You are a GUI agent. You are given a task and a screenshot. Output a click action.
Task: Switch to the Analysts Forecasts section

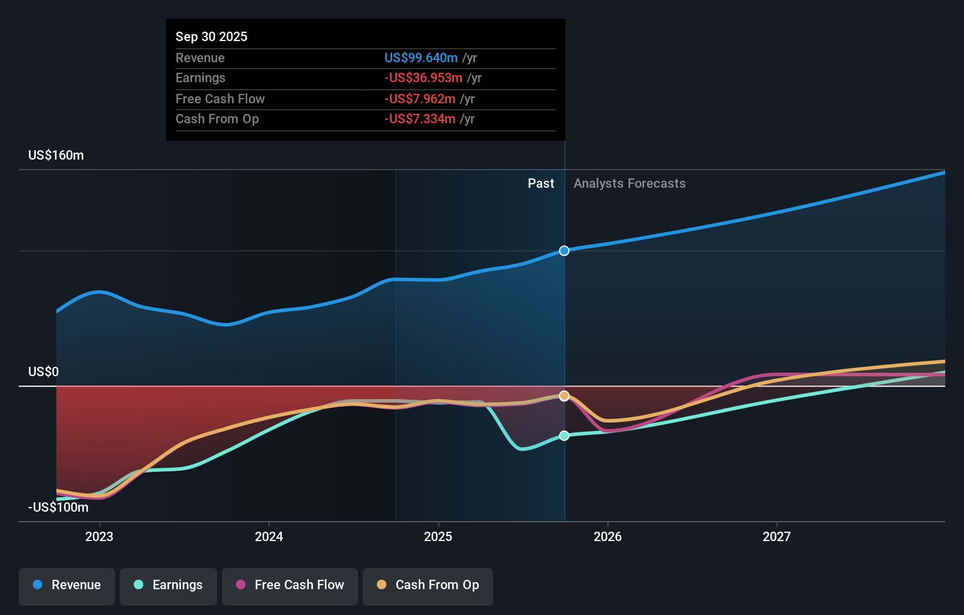pyautogui.click(x=629, y=183)
